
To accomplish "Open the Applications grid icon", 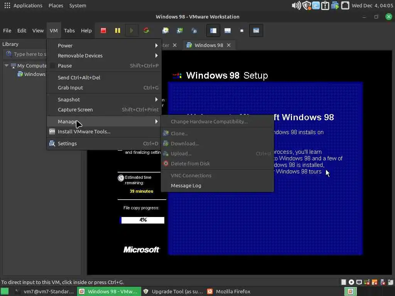I will click(x=7, y=5).
